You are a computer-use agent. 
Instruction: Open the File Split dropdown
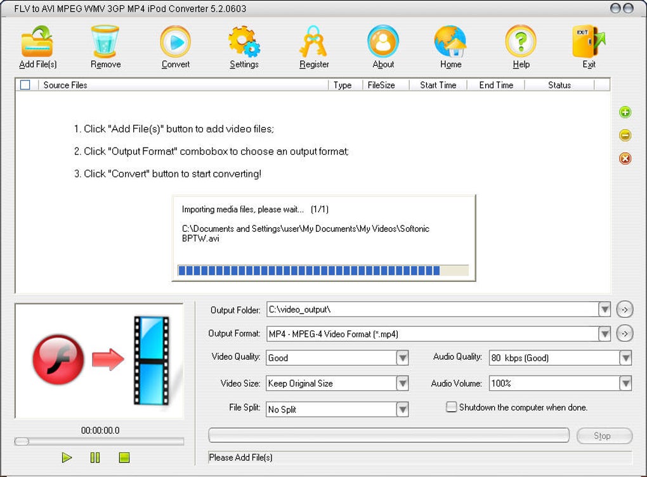[x=402, y=409]
